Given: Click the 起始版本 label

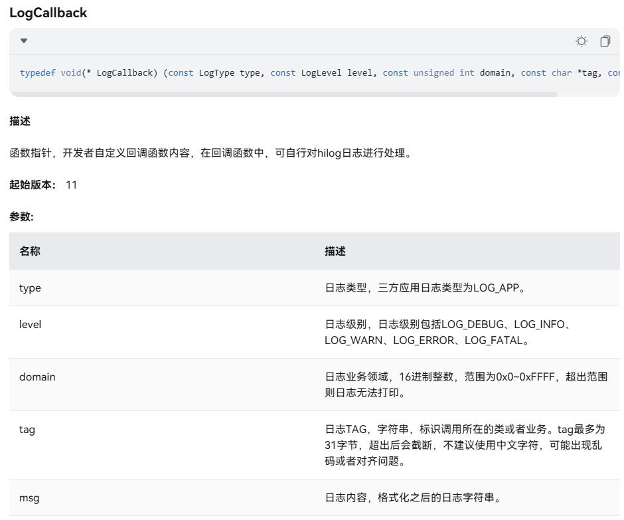Looking at the screenshot, I should [x=33, y=185].
